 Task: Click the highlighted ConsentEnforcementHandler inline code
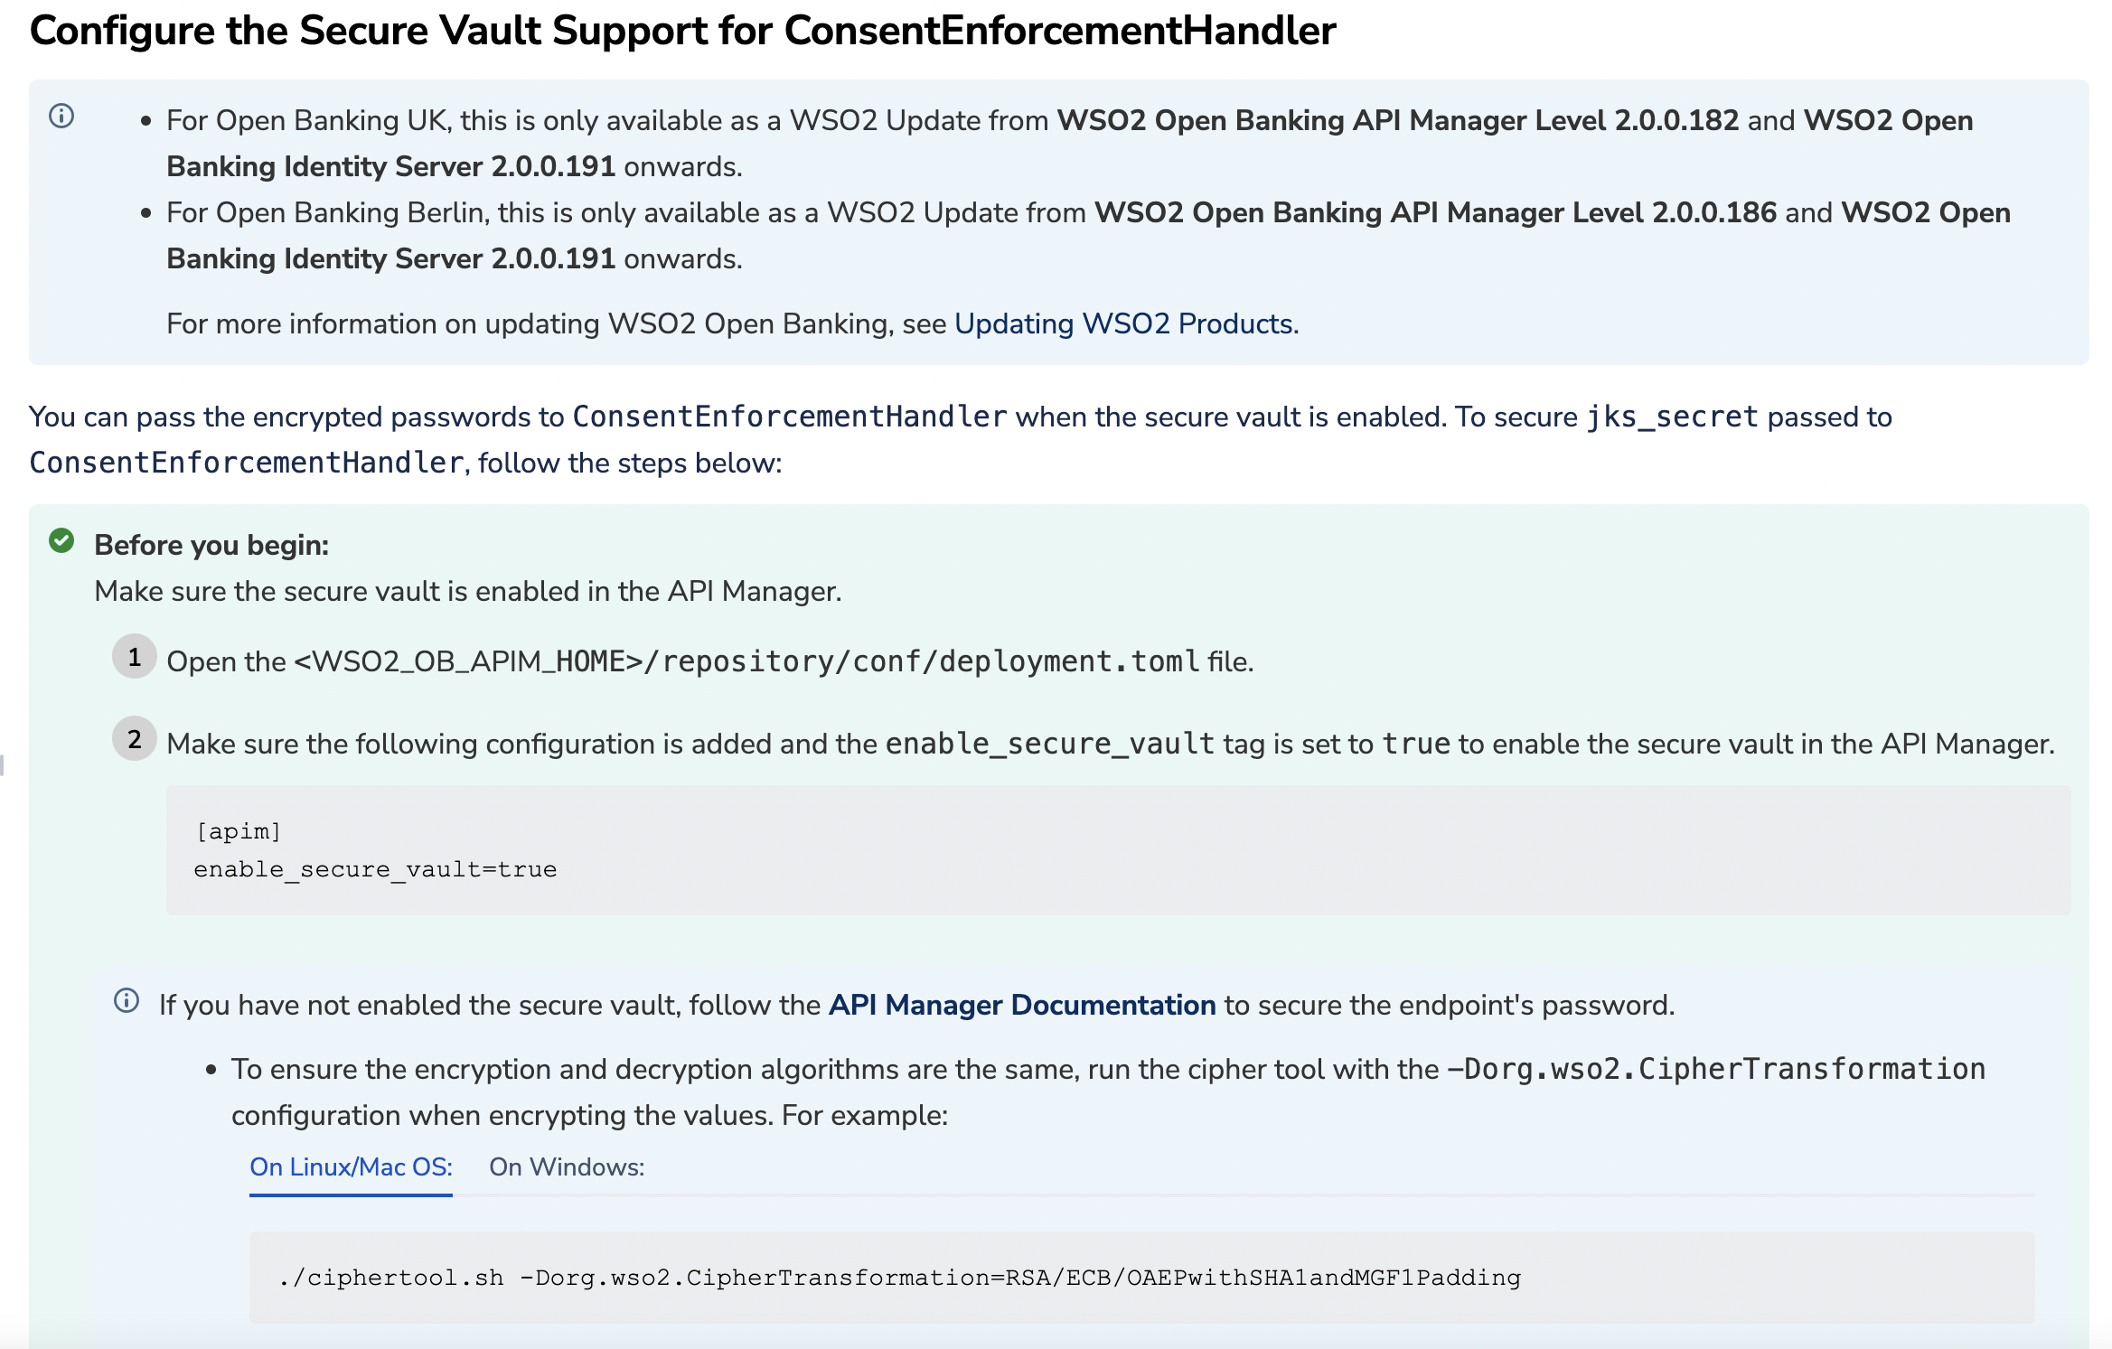pyautogui.click(x=788, y=416)
